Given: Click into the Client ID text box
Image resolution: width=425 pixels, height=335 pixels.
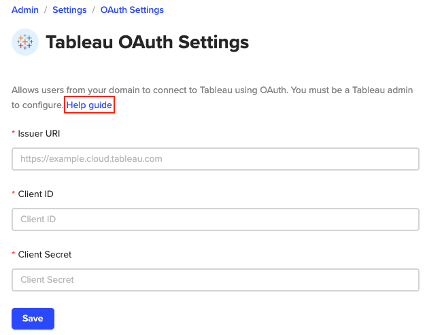Looking at the screenshot, I should tap(215, 219).
